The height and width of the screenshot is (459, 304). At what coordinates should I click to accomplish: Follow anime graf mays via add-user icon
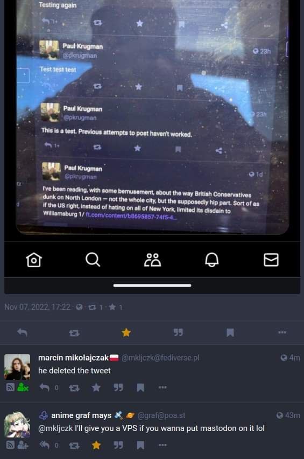(x=23, y=445)
